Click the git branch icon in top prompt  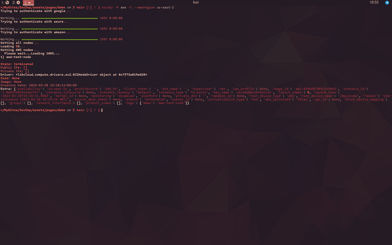pos(74,8)
